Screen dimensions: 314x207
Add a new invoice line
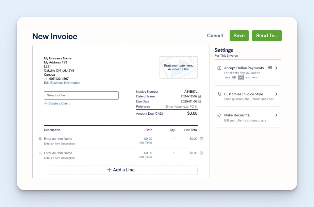pos(121,170)
